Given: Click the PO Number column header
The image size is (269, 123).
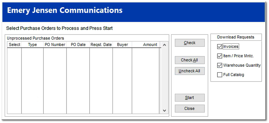Looking at the screenshot, I should point(55,45).
